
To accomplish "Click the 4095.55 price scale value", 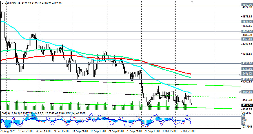I will [247, 109].
